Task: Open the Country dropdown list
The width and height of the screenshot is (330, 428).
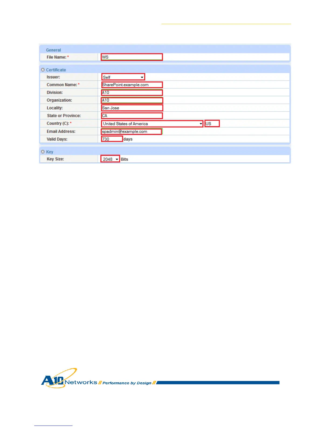Action: [x=152, y=124]
